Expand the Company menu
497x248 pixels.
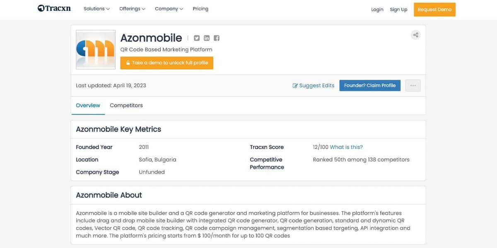click(169, 9)
